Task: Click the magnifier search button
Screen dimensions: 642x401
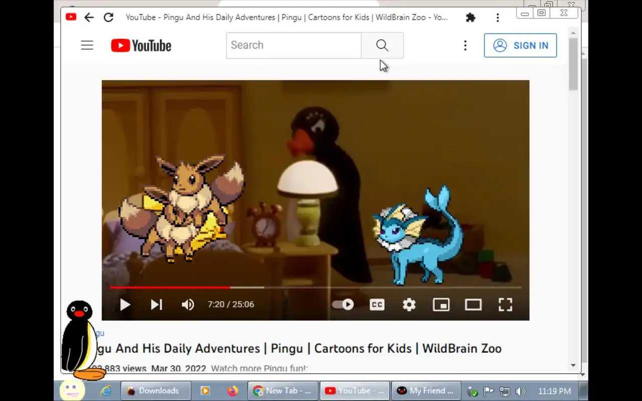Action: click(382, 46)
